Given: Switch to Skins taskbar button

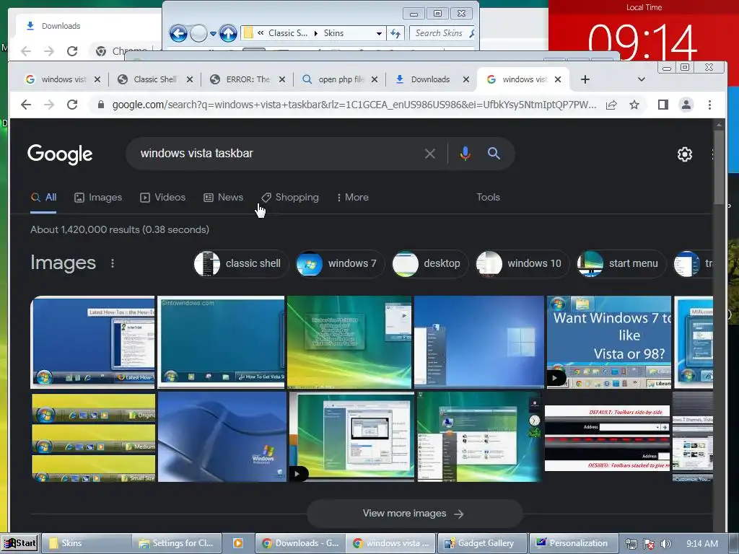Looking at the screenshot, I should pos(87,543).
